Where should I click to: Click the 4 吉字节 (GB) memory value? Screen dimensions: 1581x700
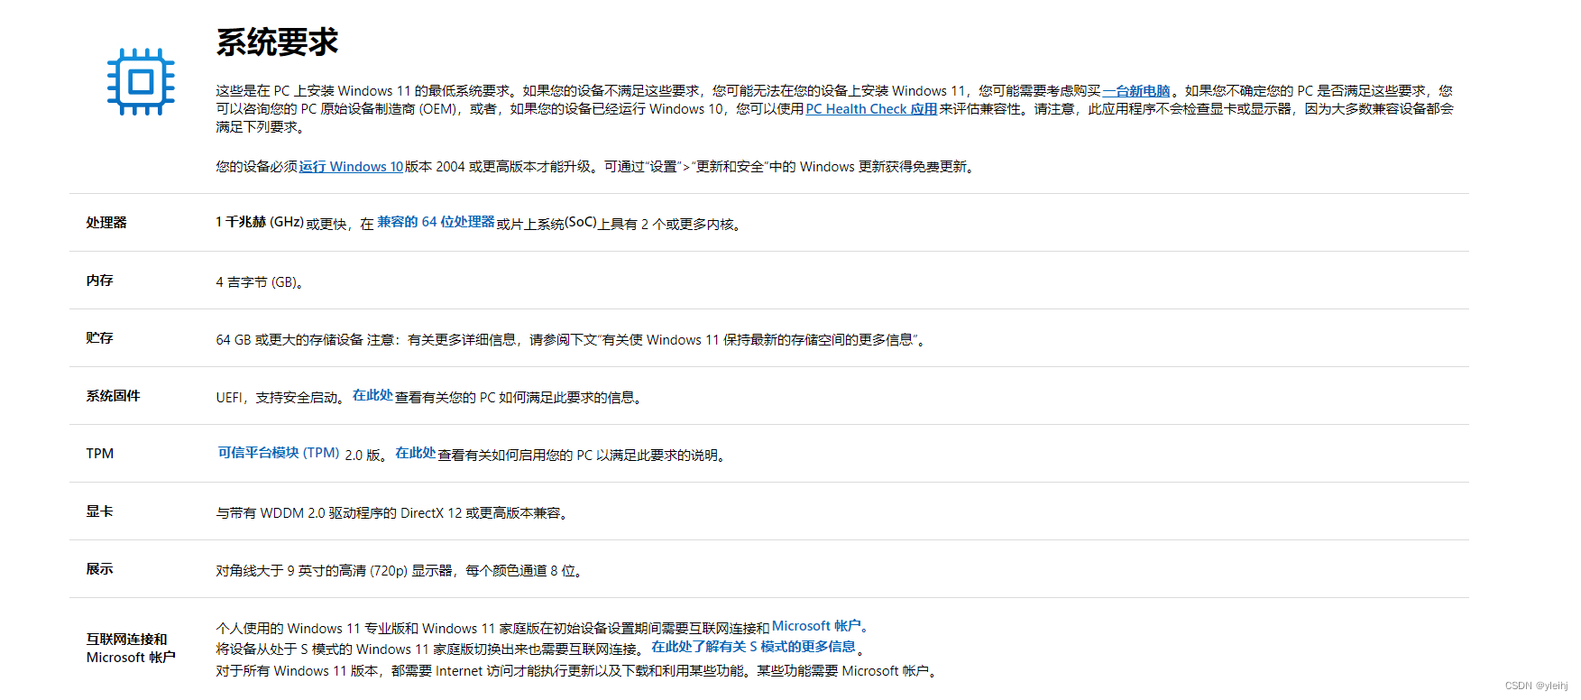pos(260,282)
